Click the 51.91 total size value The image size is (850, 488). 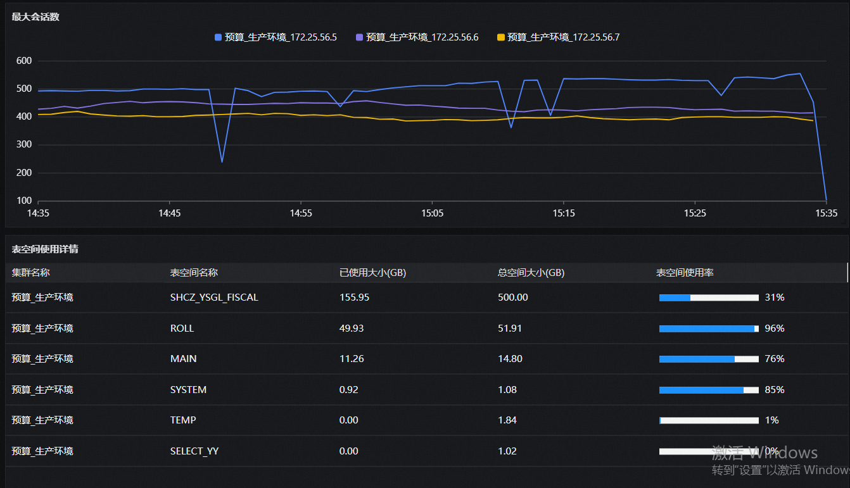510,328
